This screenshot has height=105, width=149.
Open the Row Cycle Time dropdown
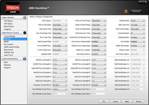(60, 37)
